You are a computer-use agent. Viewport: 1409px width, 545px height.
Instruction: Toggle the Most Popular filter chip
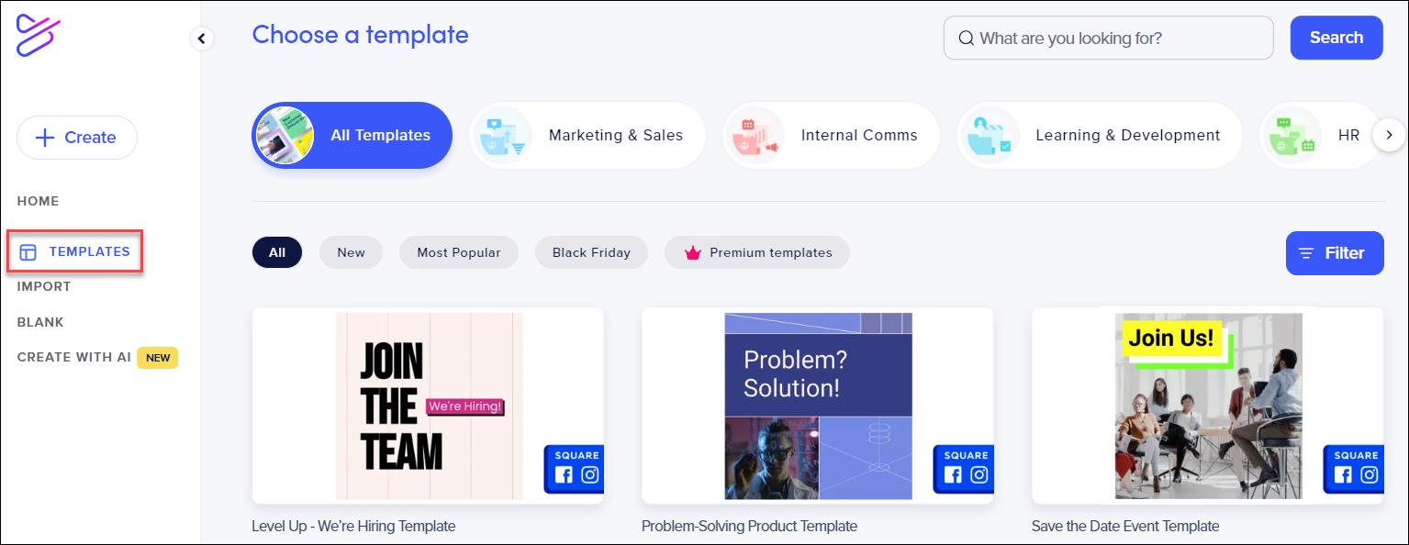pos(459,252)
